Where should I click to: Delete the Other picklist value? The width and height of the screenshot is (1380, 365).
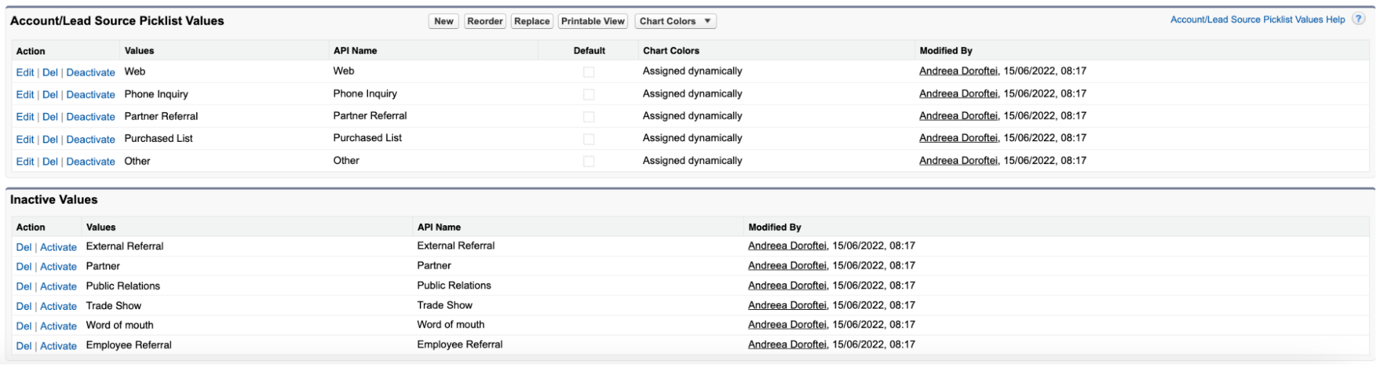(50, 161)
